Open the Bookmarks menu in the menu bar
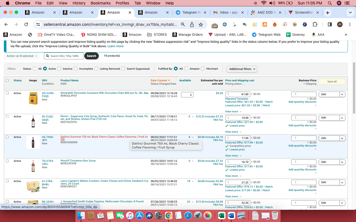 [x=101, y=3]
